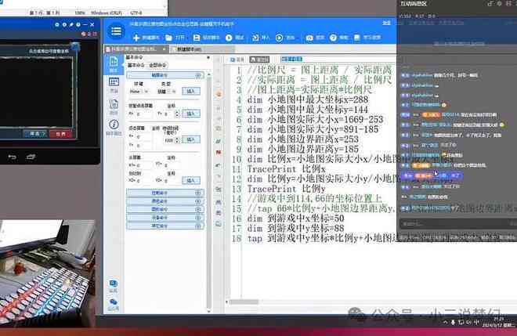Open the selected dropdown above code editor
The width and height of the screenshot is (517, 336).
[x=292, y=60]
